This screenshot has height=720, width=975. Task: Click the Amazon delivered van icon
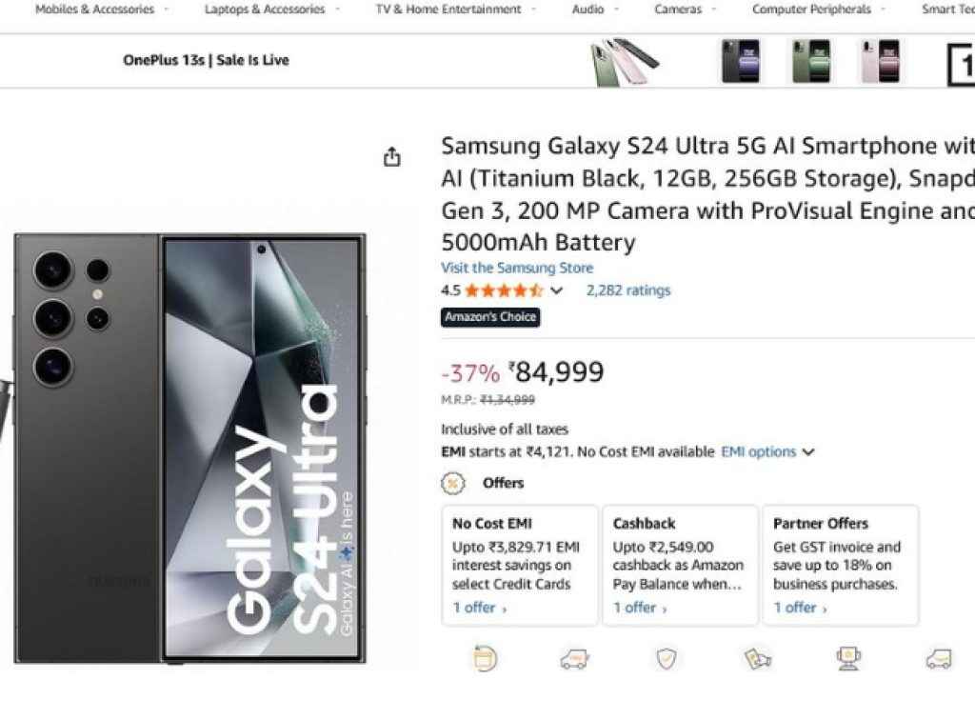click(938, 658)
